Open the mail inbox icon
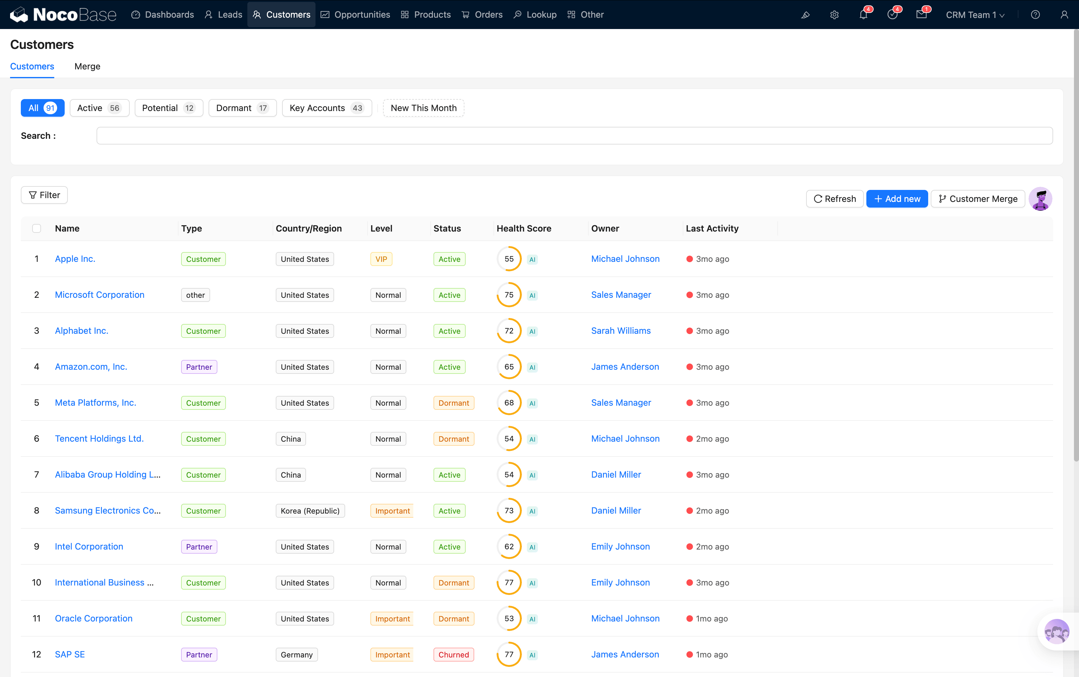The image size is (1079, 677). coord(921,15)
